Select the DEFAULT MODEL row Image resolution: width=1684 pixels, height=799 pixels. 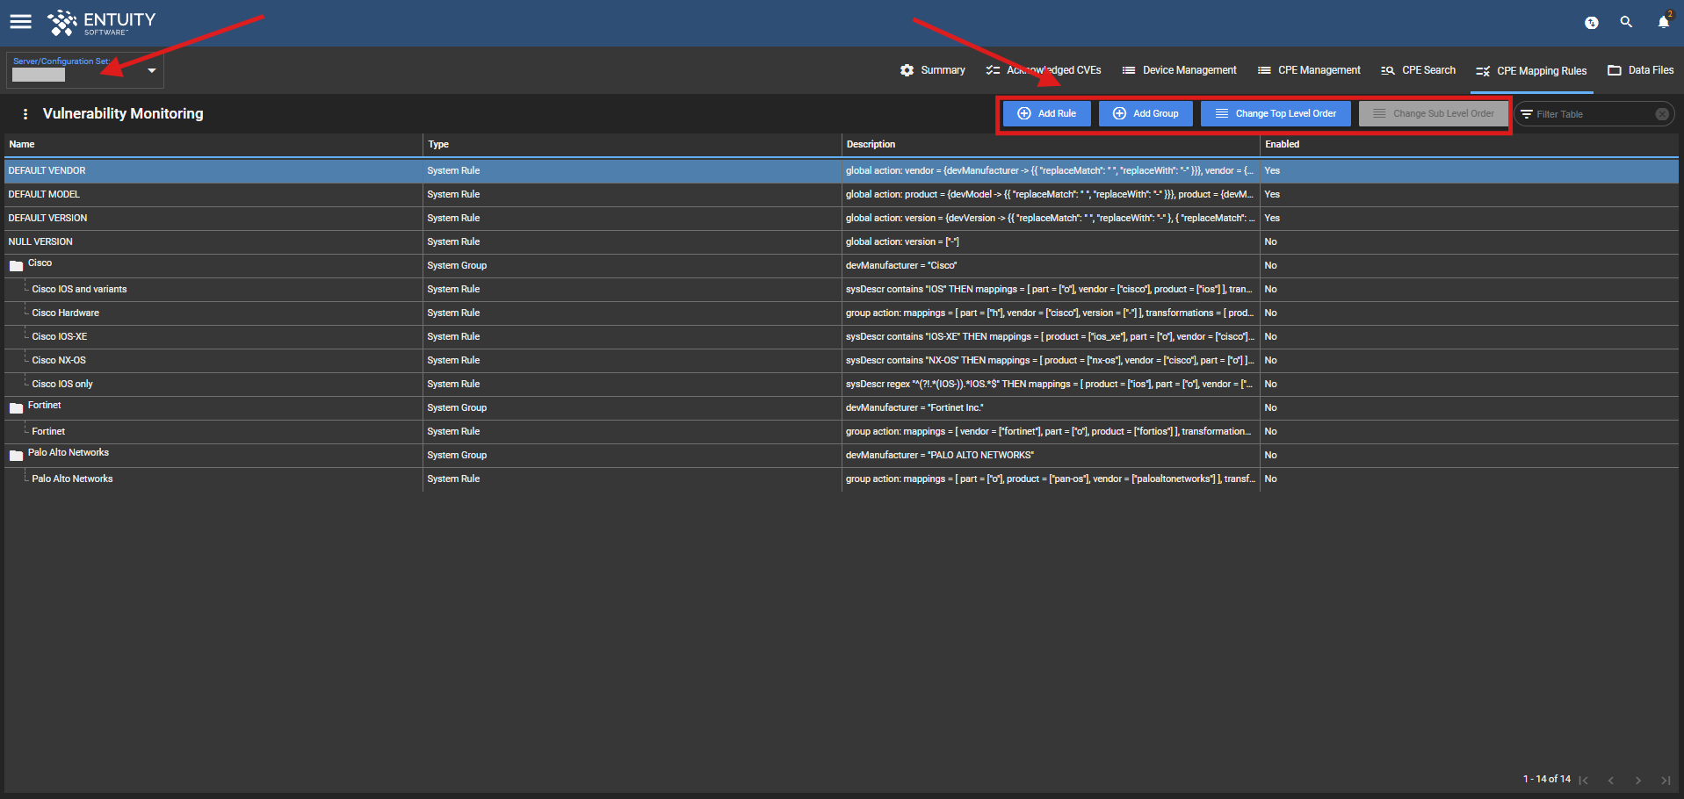[842, 194]
